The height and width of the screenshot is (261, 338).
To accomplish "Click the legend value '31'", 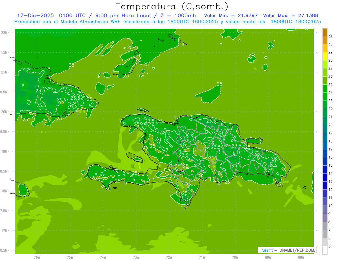I will tap(330, 36).
